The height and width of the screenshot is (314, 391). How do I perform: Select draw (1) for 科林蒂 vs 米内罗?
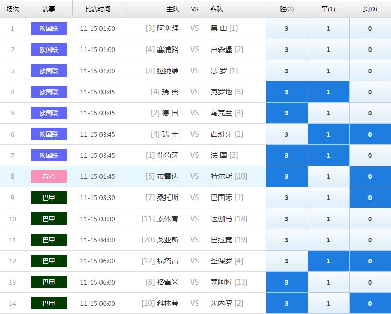tap(329, 303)
